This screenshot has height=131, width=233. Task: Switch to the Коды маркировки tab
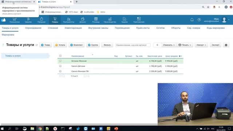216,28
